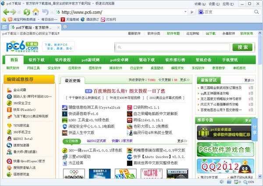Open the 软件下载 navigation tab
The height and width of the screenshot is (186, 263).
click(x=36, y=60)
